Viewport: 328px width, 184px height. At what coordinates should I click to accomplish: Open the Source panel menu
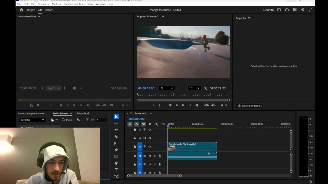click(39, 17)
